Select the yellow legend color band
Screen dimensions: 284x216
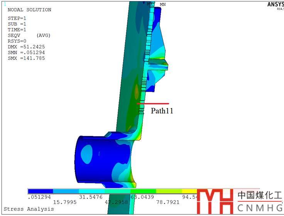[x=189, y=191]
